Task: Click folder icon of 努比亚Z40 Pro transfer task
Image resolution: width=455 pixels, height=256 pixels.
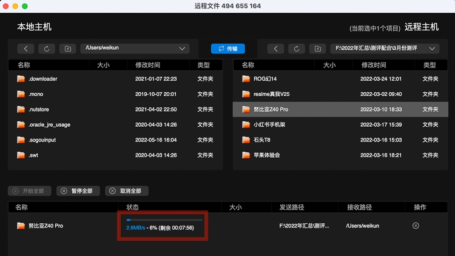Action: pyautogui.click(x=21, y=226)
